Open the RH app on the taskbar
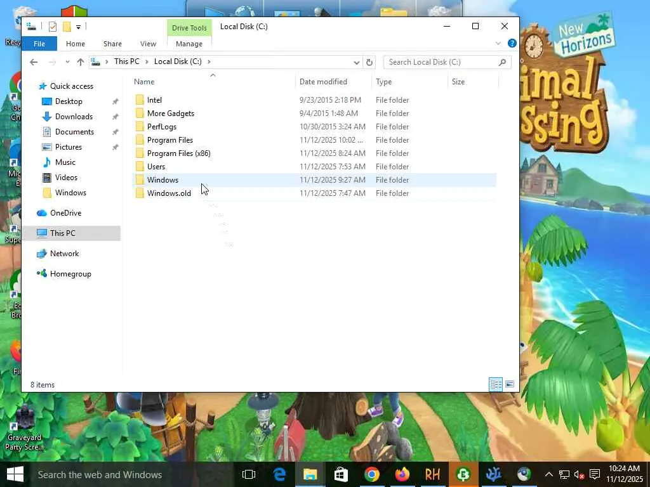Viewport: 650px width, 487px height. pyautogui.click(x=432, y=474)
